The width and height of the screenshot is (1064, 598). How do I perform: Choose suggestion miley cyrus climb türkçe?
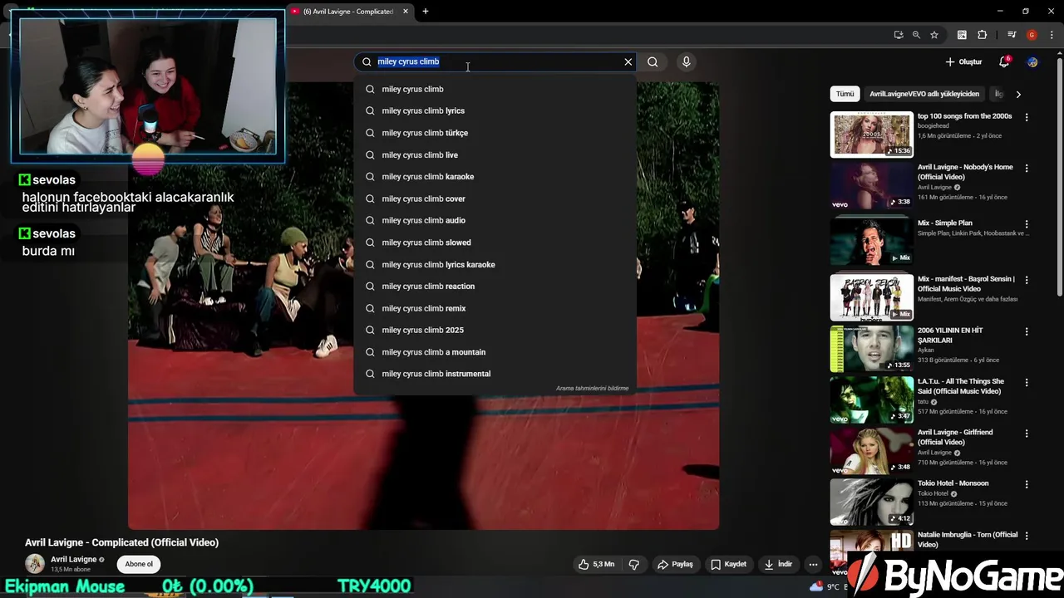[495, 133]
